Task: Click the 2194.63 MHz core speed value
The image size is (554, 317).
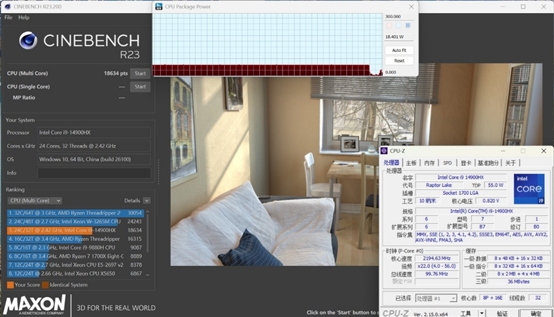Action: tap(437, 258)
